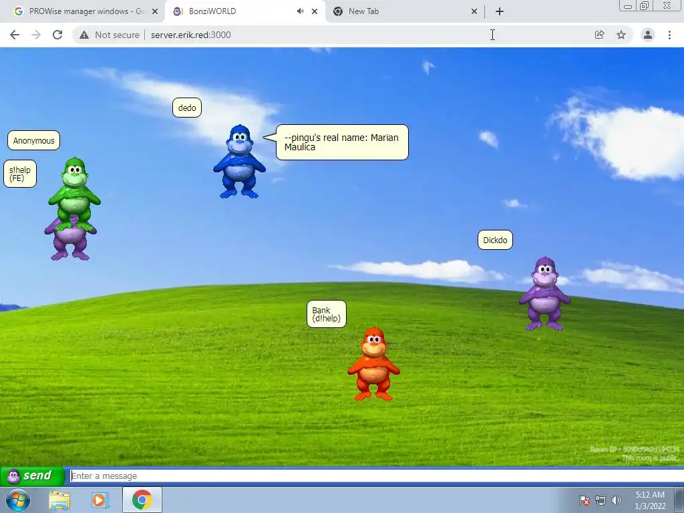Close the PROWise manager windows tab
This screenshot has height=513, width=684.
click(155, 11)
